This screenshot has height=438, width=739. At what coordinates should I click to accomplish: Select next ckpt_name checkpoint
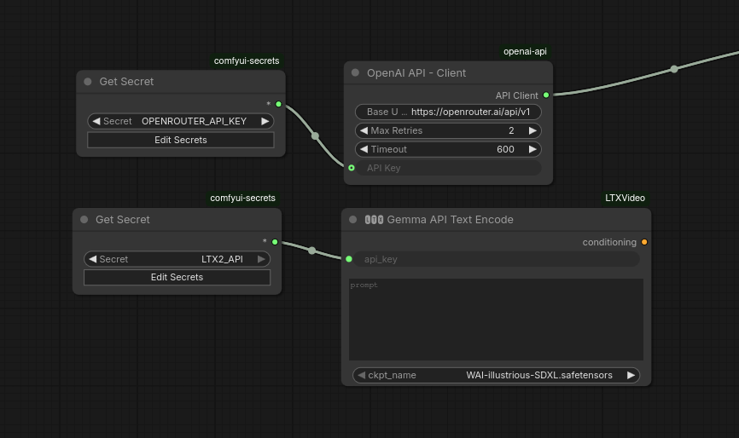631,375
